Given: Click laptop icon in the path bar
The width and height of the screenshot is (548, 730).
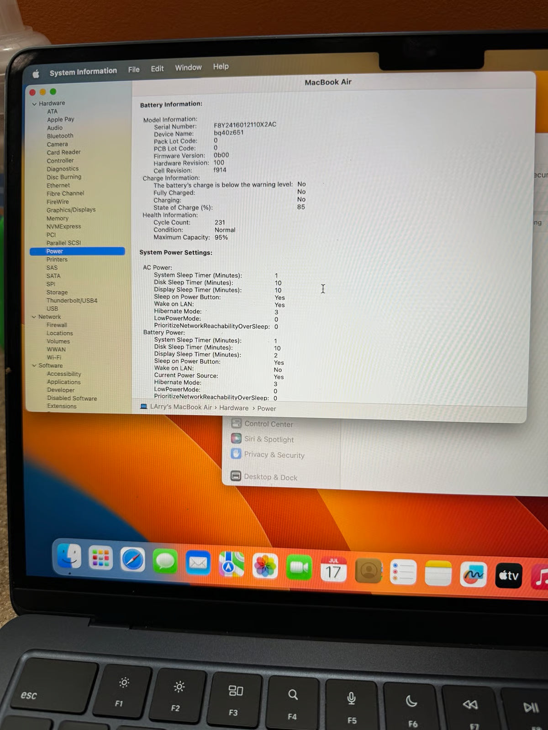Looking at the screenshot, I should 143,406.
